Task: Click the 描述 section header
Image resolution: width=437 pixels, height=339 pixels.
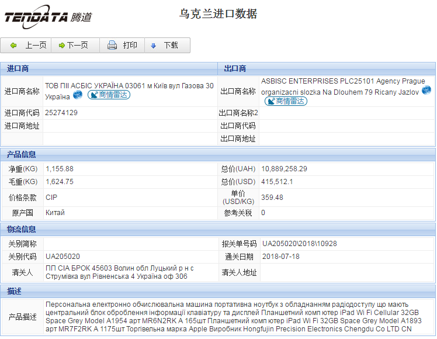Action: pos(14,290)
